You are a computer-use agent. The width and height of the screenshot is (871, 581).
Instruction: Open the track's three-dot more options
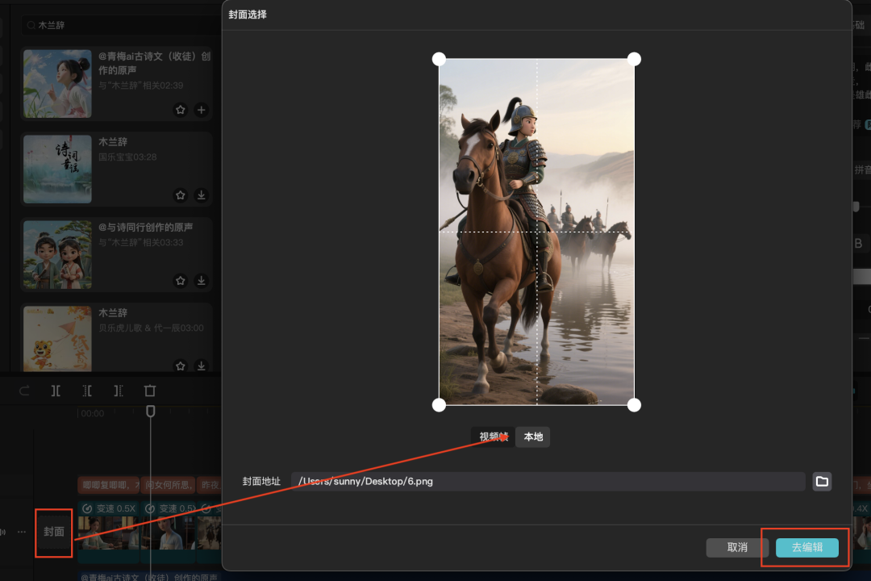click(22, 533)
